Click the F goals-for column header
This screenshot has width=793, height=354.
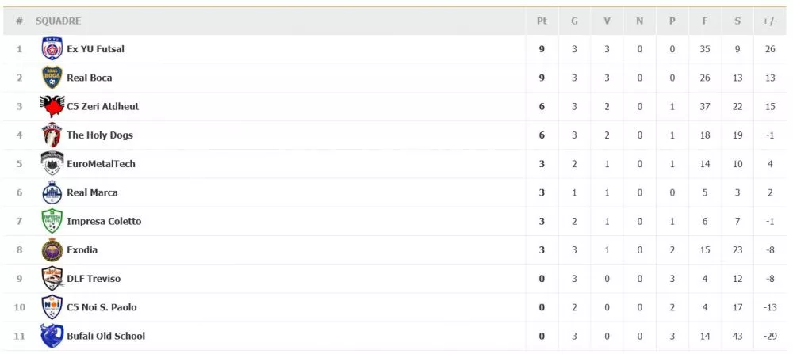pyautogui.click(x=705, y=21)
